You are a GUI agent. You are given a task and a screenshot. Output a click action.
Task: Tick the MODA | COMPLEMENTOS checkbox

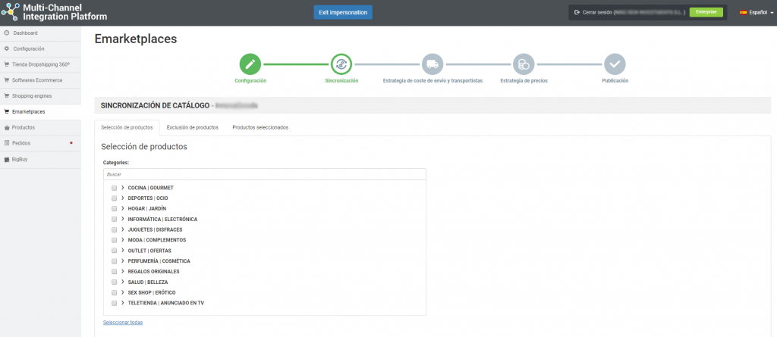(114, 240)
